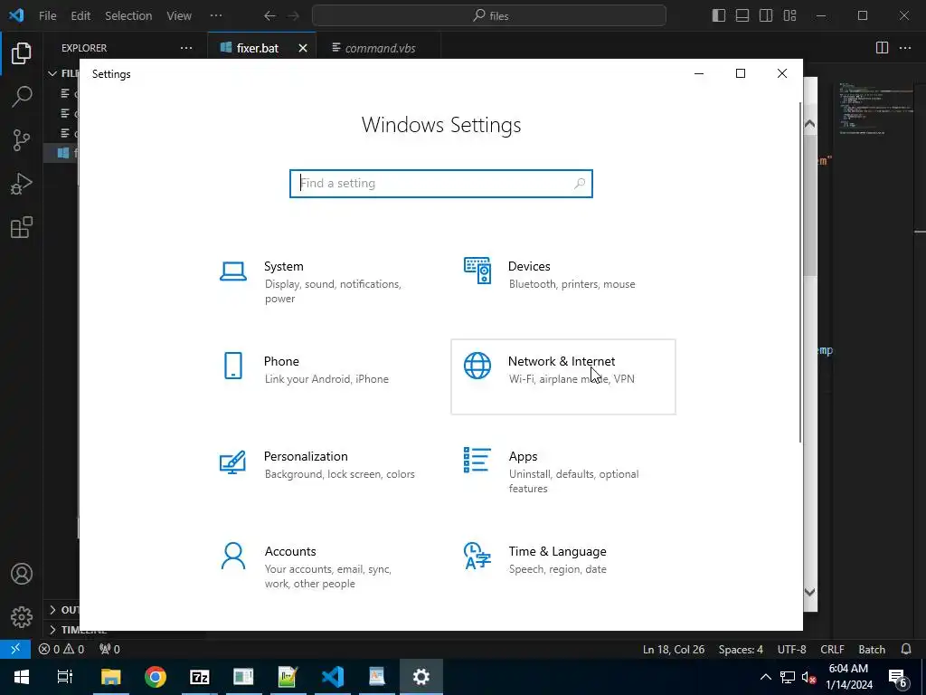Open the View menu
926x695 pixels.
pyautogui.click(x=179, y=16)
